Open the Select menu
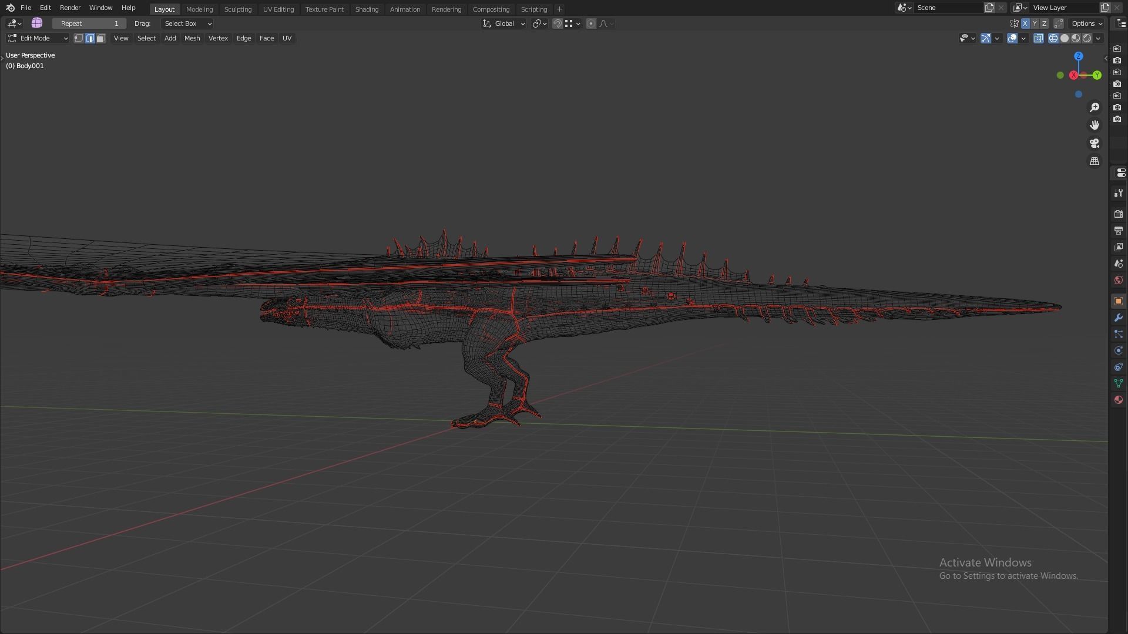Image resolution: width=1128 pixels, height=634 pixels. click(x=146, y=38)
